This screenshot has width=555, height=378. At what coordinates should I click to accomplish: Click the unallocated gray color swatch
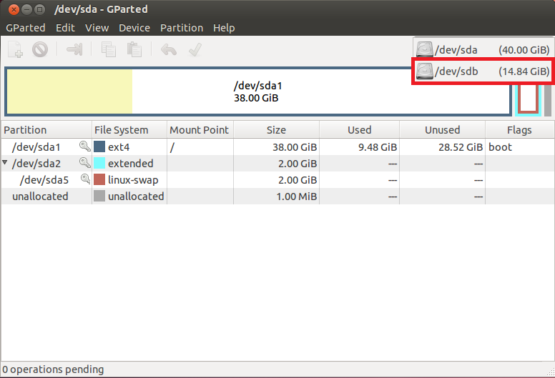click(x=99, y=196)
